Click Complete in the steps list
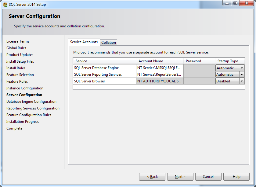The width and height of the screenshot is (256, 187). click(x=14, y=128)
